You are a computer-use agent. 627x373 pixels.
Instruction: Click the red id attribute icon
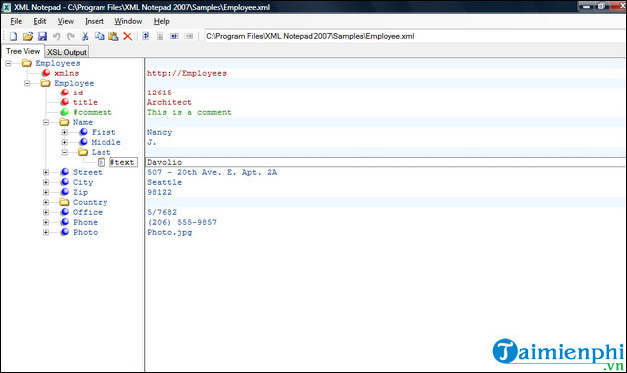65,93
